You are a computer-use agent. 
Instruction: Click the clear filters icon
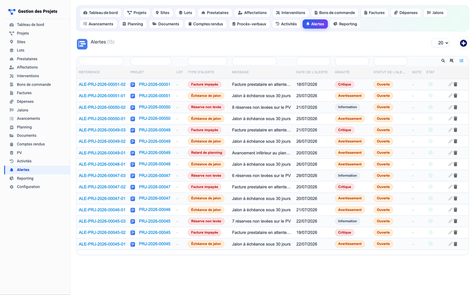coord(451,61)
